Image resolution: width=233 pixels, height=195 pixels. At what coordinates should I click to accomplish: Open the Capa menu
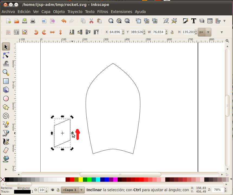(46, 12)
